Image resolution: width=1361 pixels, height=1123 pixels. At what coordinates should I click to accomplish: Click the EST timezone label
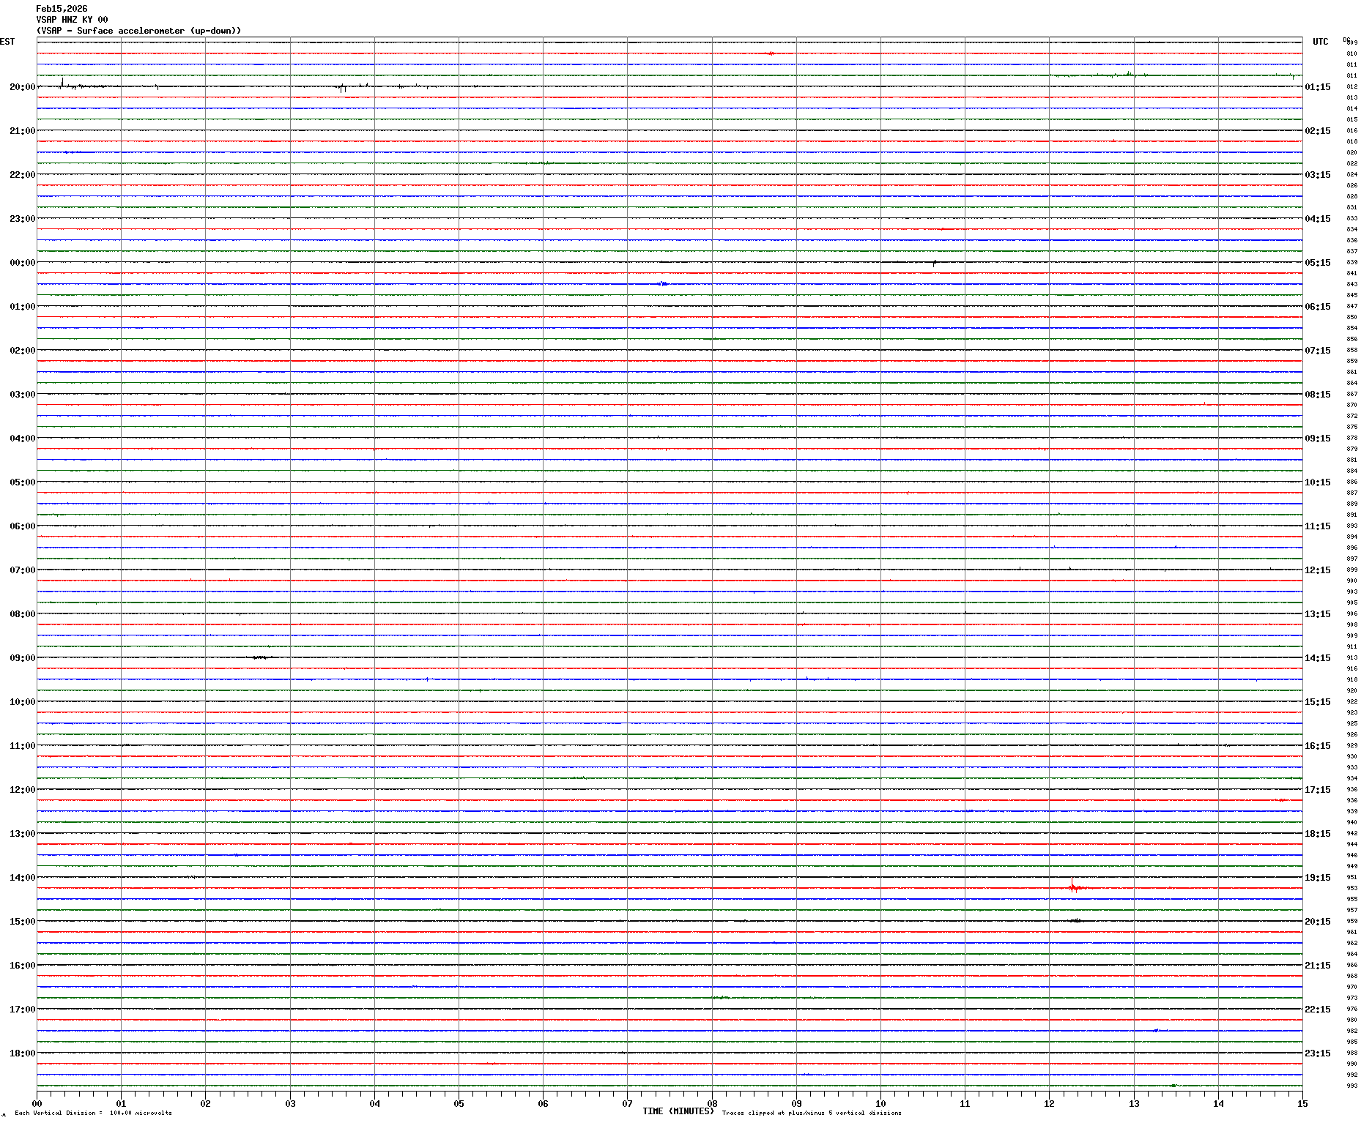pos(7,42)
